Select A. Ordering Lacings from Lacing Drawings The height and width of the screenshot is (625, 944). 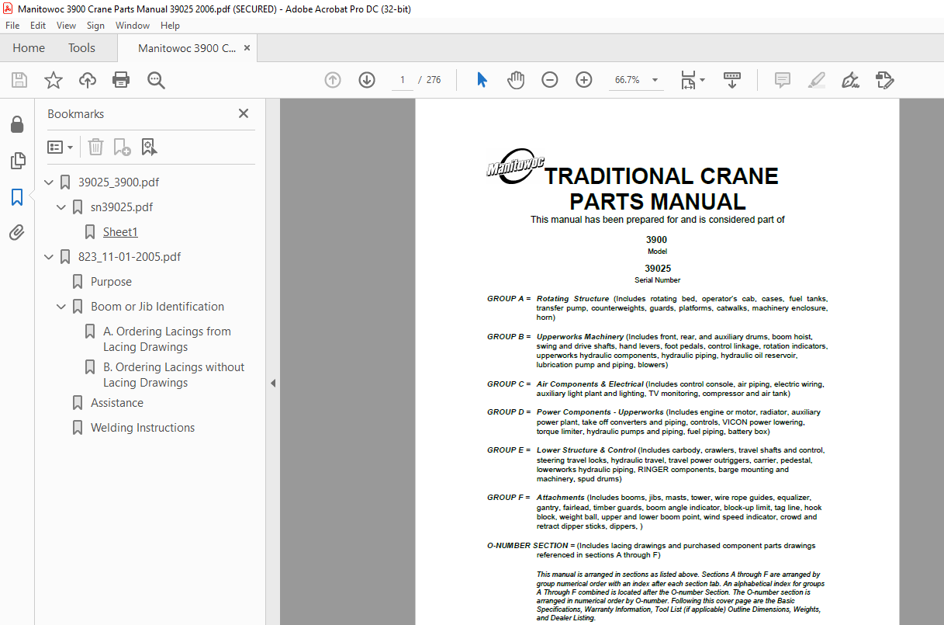click(167, 339)
